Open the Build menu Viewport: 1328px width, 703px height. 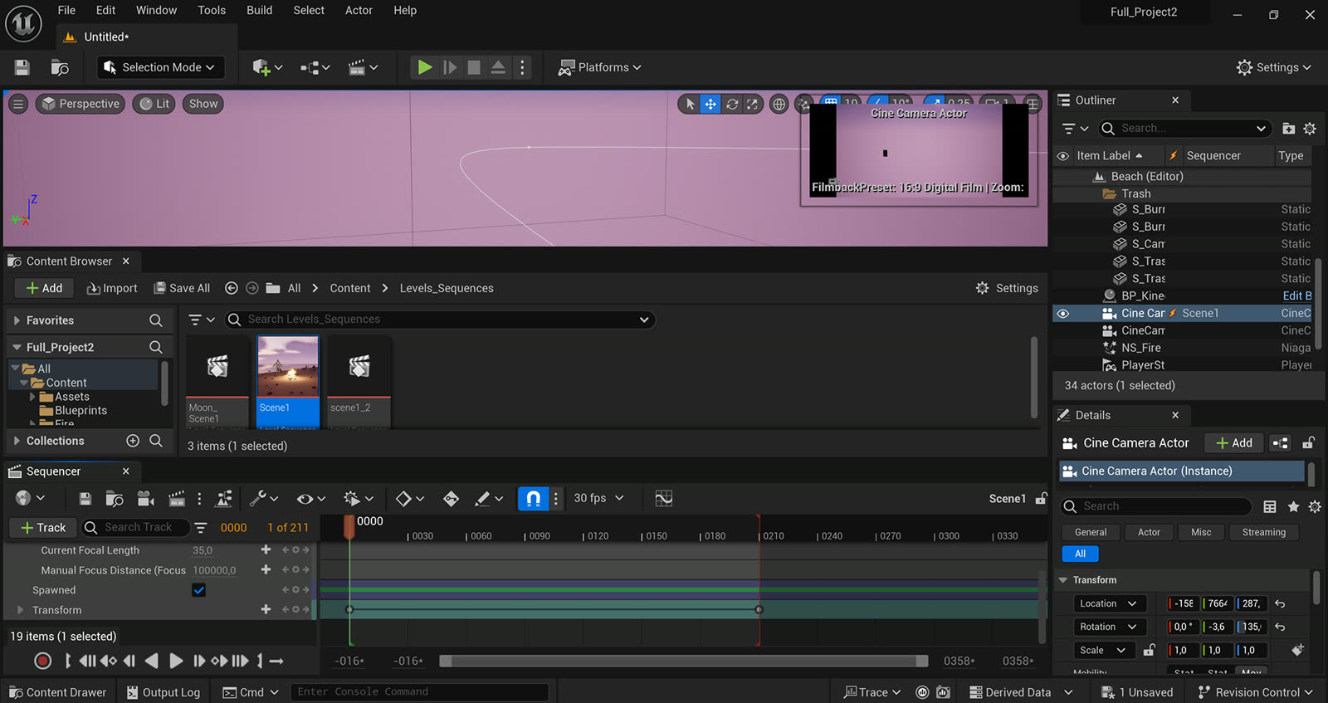click(x=259, y=10)
